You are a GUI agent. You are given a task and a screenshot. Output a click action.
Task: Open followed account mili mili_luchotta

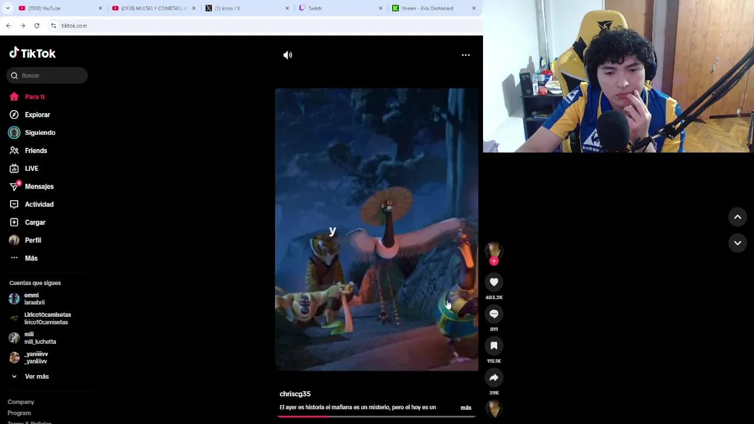tap(33, 338)
